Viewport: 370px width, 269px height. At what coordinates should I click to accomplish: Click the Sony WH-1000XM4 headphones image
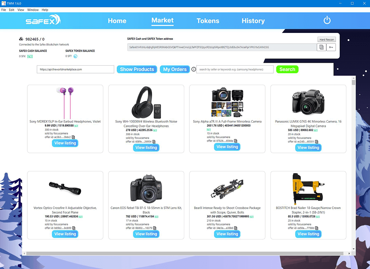[x=146, y=102]
